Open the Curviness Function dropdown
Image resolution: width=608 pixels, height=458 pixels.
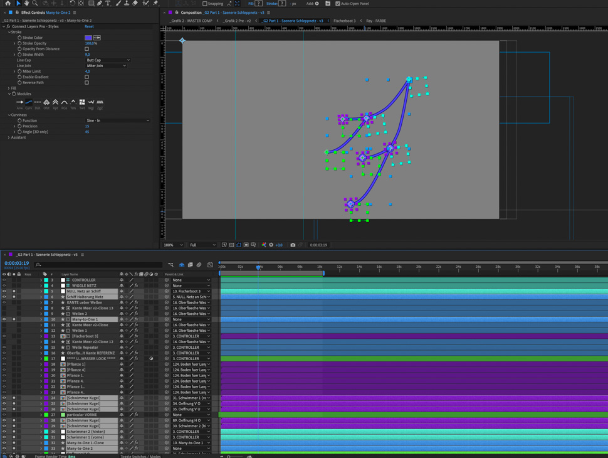coord(117,120)
